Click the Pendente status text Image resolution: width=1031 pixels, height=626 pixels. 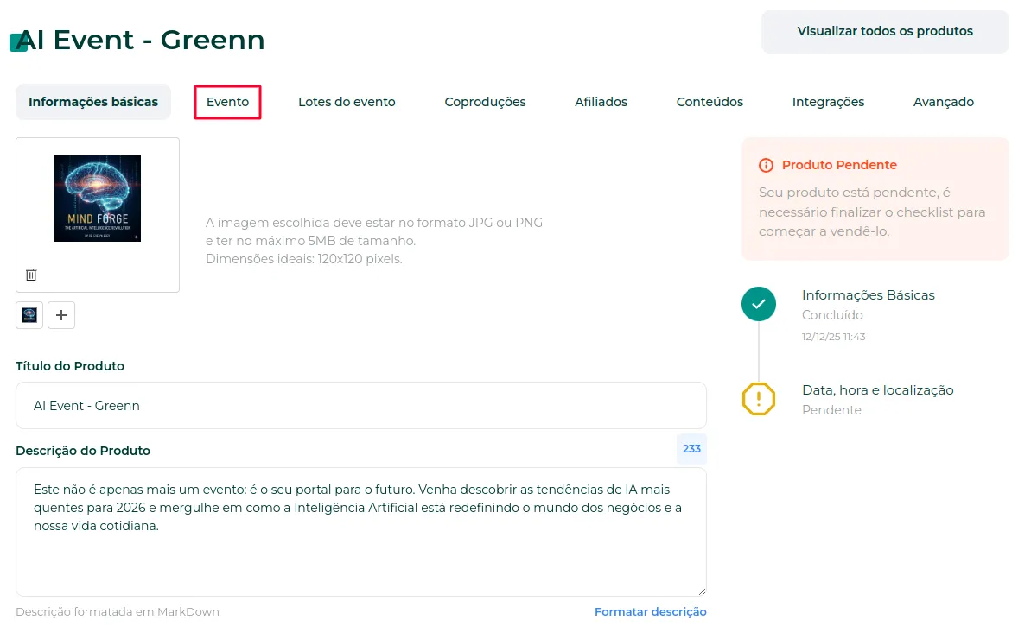pos(831,410)
